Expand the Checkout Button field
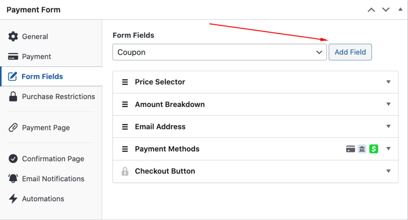The height and width of the screenshot is (220, 408). pos(388,171)
